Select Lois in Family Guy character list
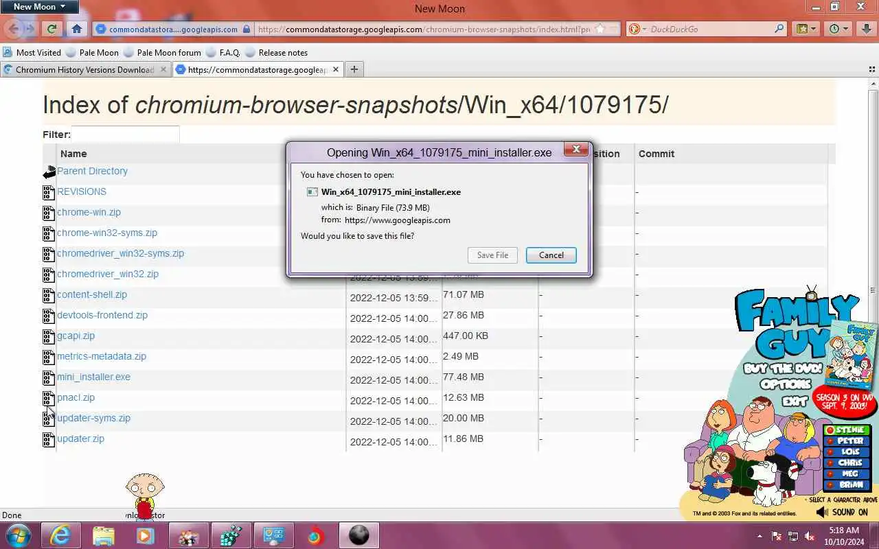This screenshot has height=549, width=879. click(x=847, y=452)
